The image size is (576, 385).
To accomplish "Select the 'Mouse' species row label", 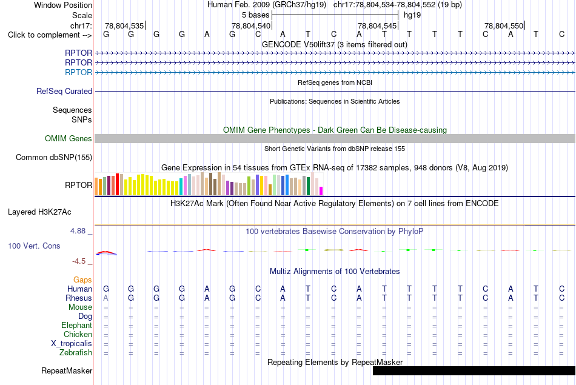I will (80, 307).
